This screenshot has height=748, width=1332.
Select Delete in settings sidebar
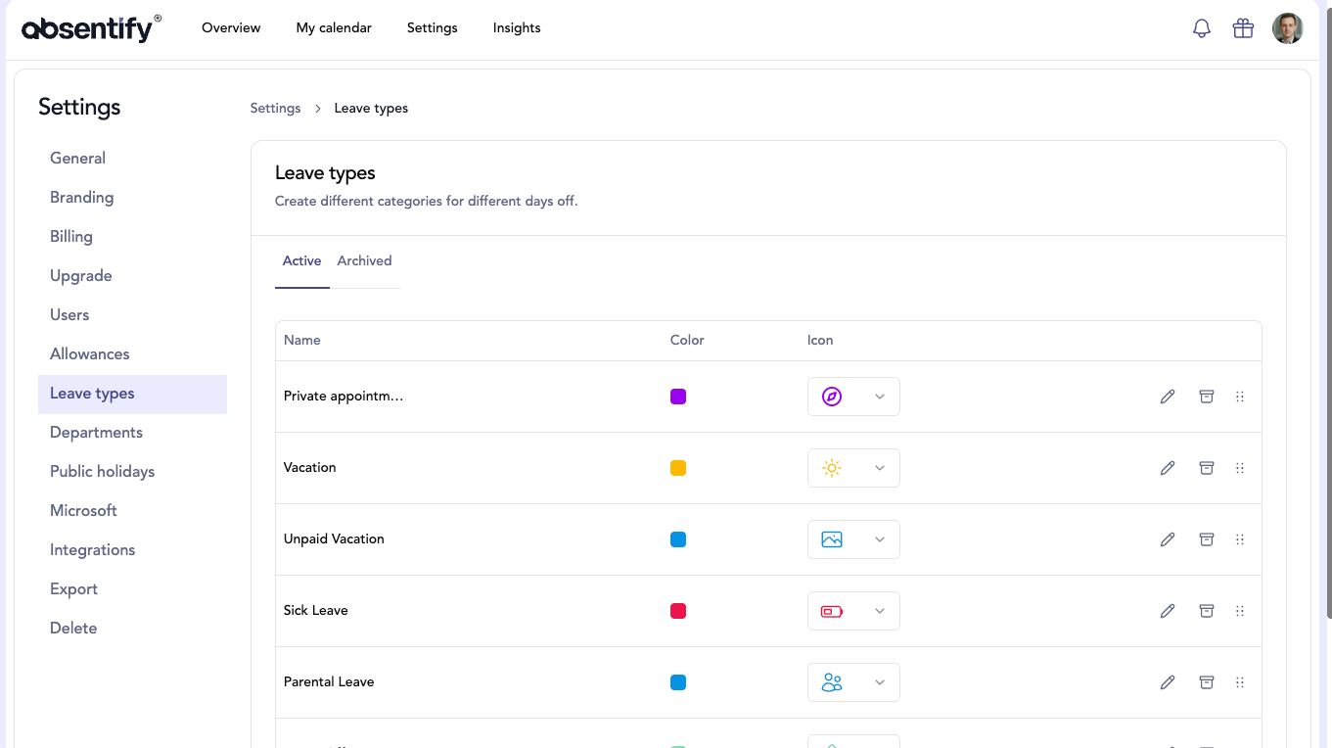tap(132, 629)
